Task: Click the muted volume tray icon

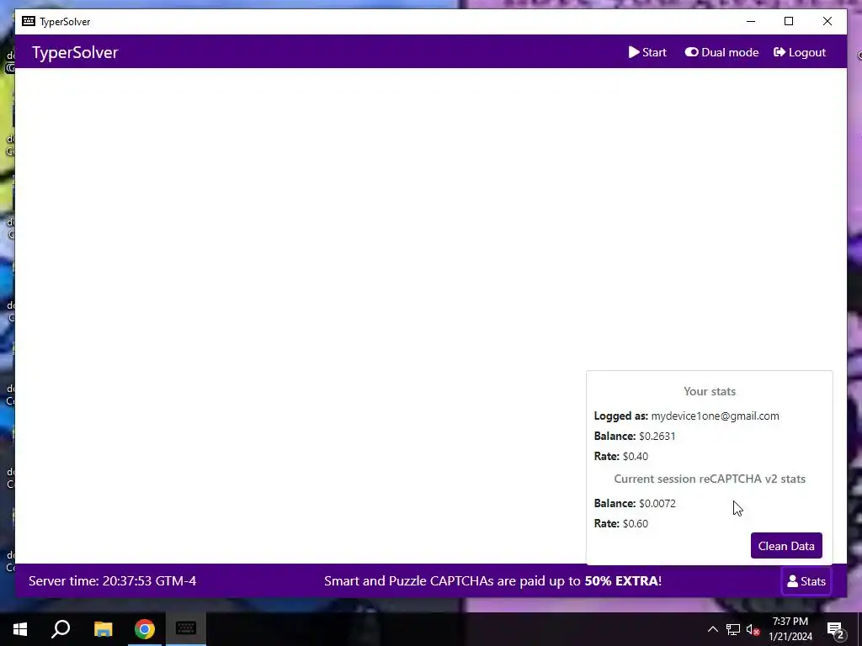Action: (x=753, y=629)
